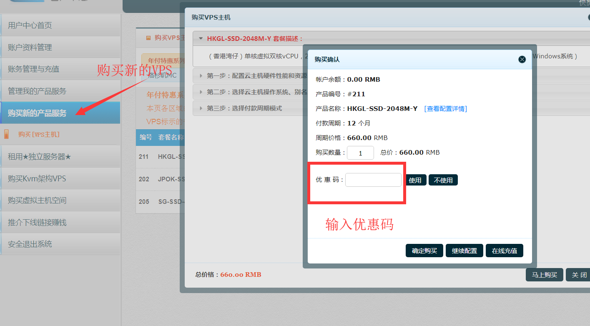Expand 第二步 选择云主机操作系统 step

click(x=201, y=92)
